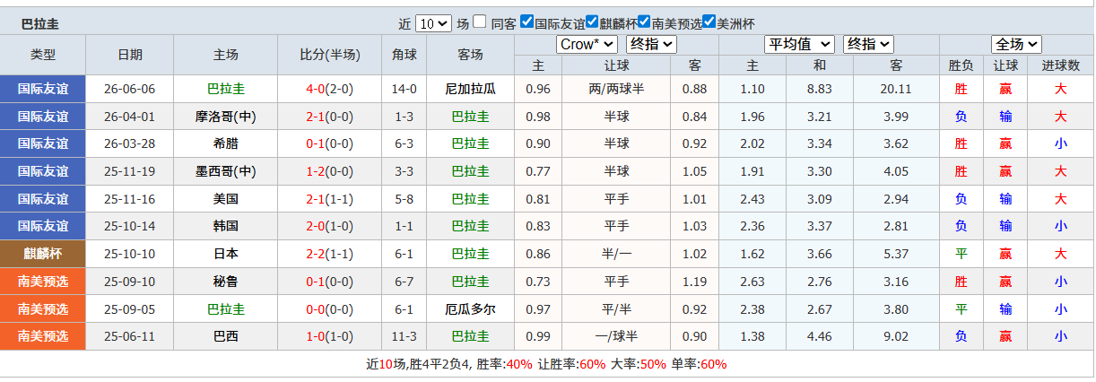Open the 2-1 score for 摩洛哥(中) match

316,117
